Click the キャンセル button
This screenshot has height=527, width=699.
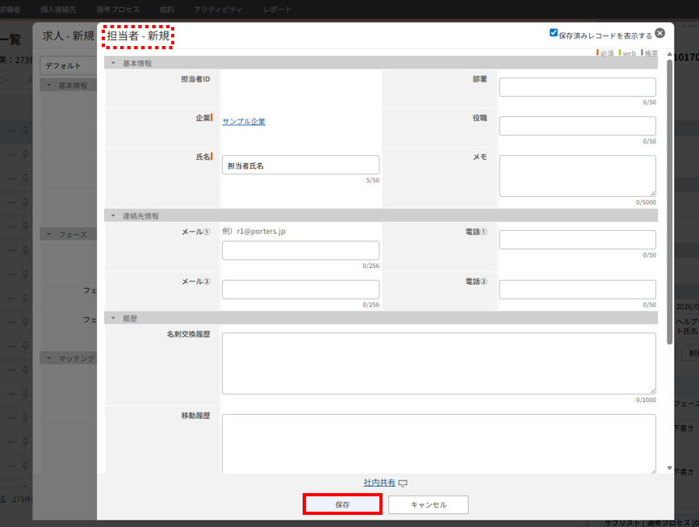tap(428, 504)
